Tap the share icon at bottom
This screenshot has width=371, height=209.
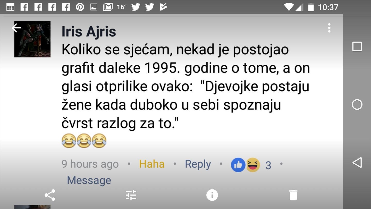pos(50,195)
